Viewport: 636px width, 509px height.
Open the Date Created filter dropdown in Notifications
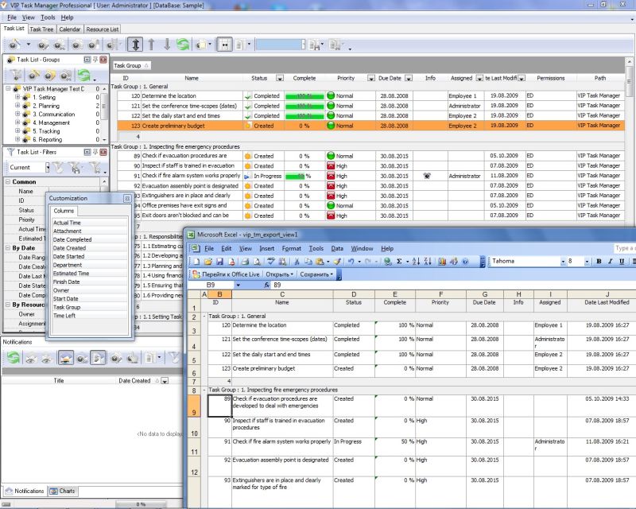click(x=165, y=381)
